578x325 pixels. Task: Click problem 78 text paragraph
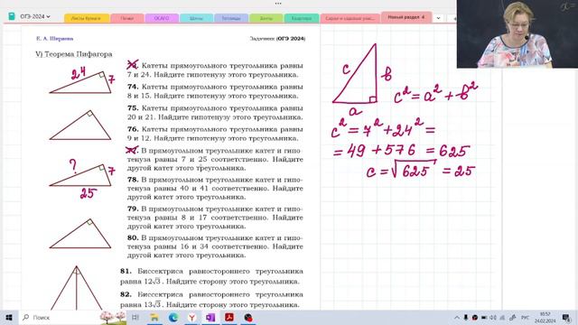coord(215,188)
